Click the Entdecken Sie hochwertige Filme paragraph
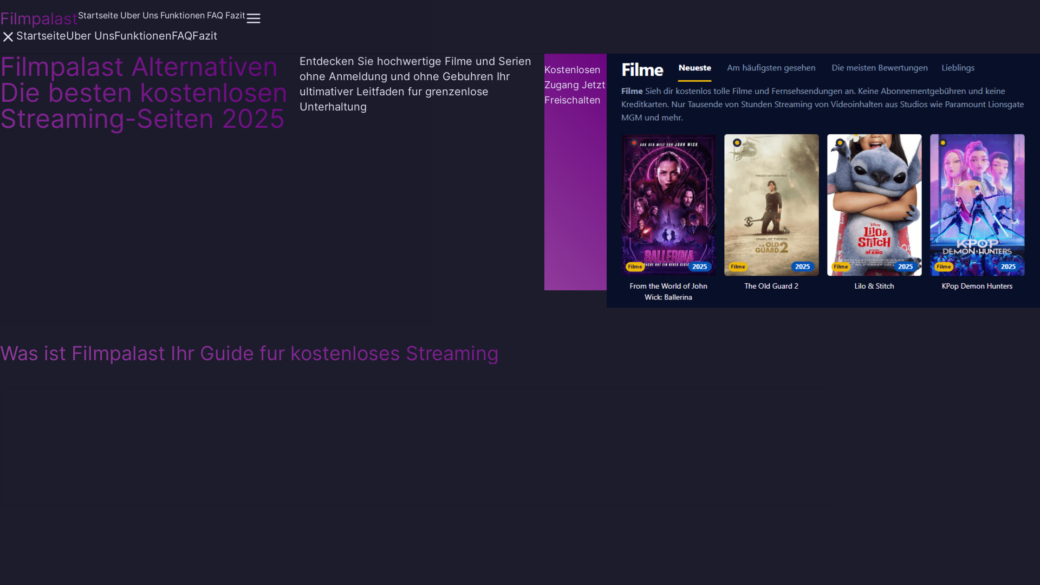The image size is (1040, 585). coord(415,84)
